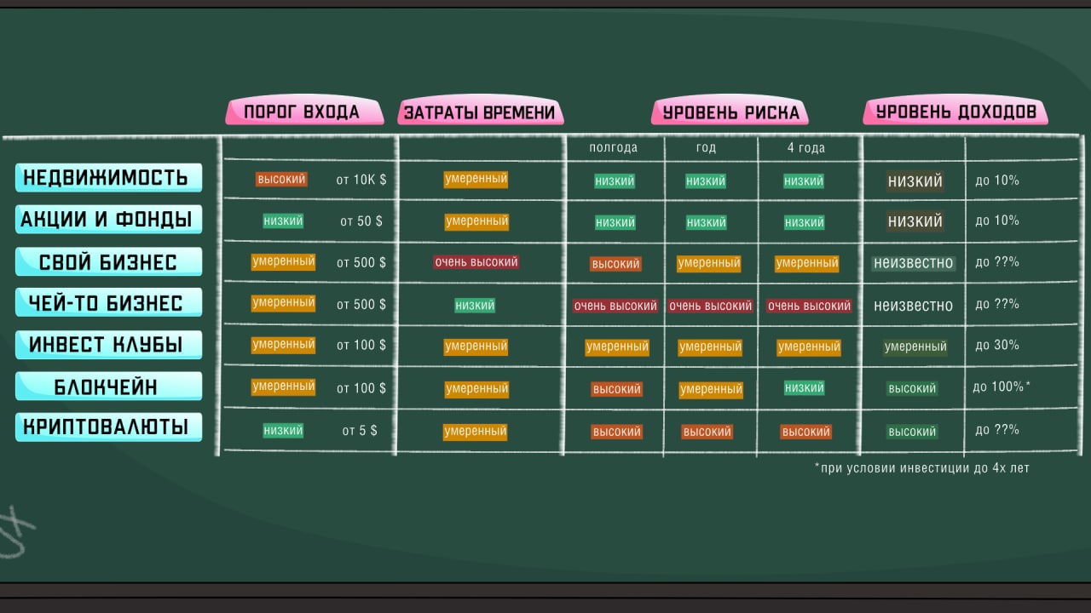Click полгода высокий risk tag in СВОЙ БИЗНЕС
1091x613 pixels.
(x=615, y=264)
